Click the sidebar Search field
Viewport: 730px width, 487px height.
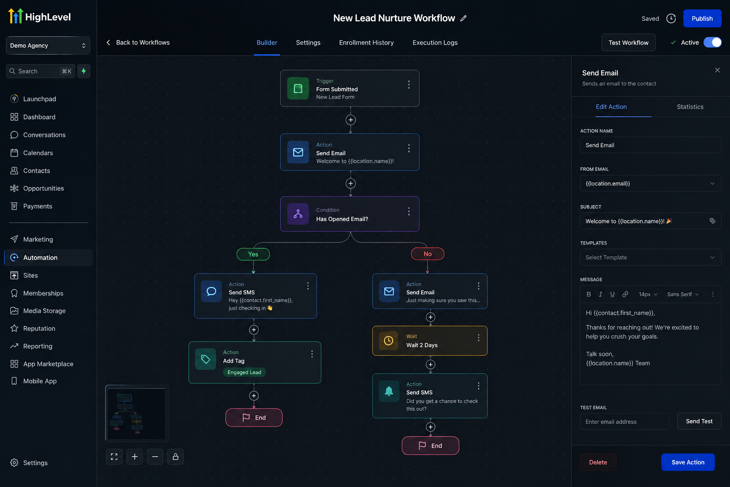pyautogui.click(x=40, y=71)
